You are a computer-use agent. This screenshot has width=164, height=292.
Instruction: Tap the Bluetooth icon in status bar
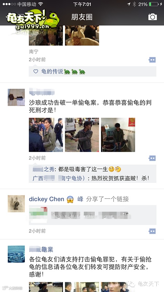point(134,4)
